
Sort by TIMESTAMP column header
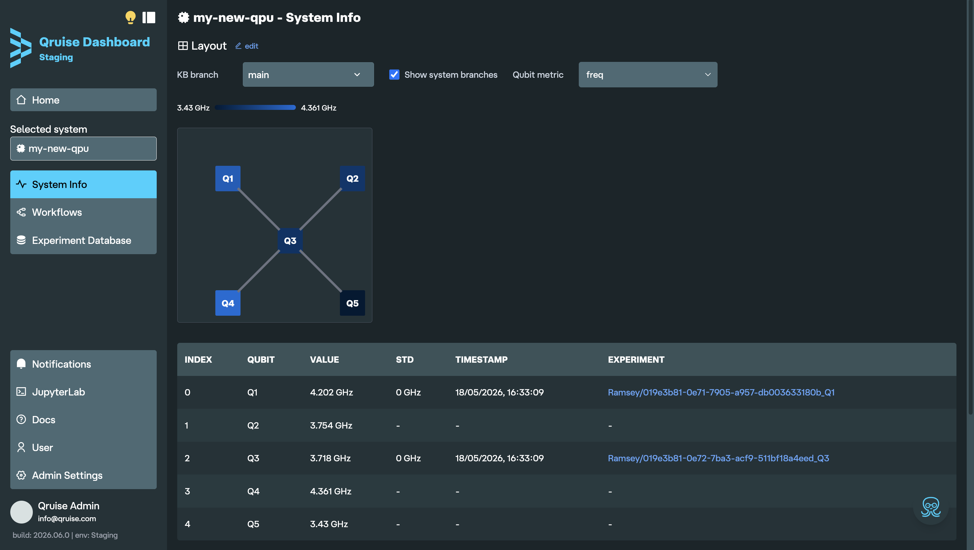tap(481, 359)
